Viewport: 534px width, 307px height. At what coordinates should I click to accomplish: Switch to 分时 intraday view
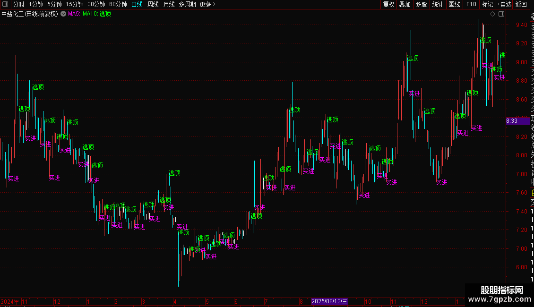[19, 4]
